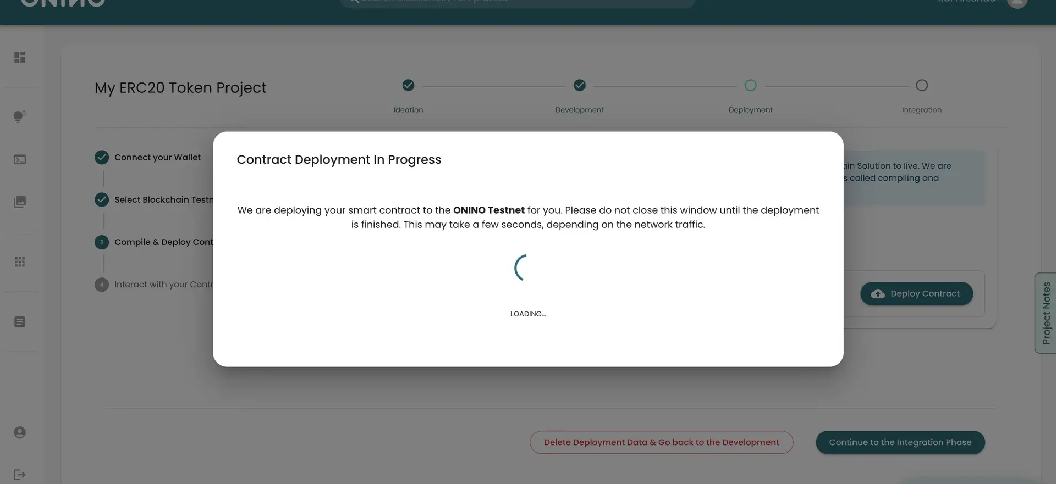Screen dimensions: 1056x484
Task: Select the Select Blockchain Testnet step
Action: 163,200
